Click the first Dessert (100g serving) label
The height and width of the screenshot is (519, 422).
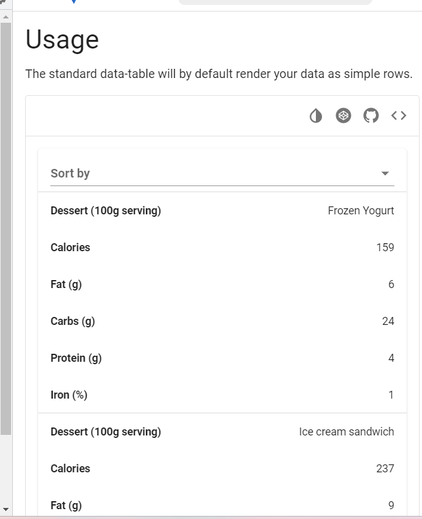point(105,211)
